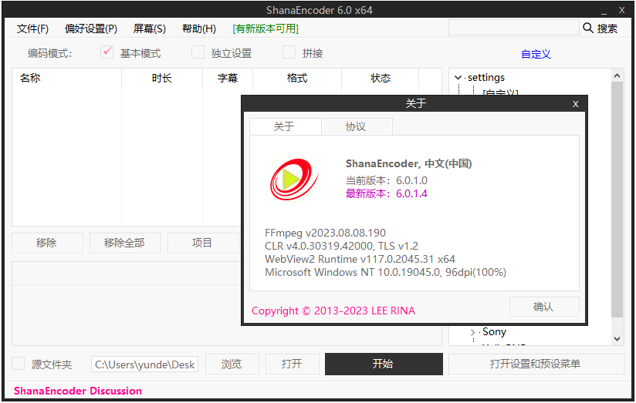Open the 偏好设置(P) menu
The width and height of the screenshot is (636, 403).
(91, 29)
